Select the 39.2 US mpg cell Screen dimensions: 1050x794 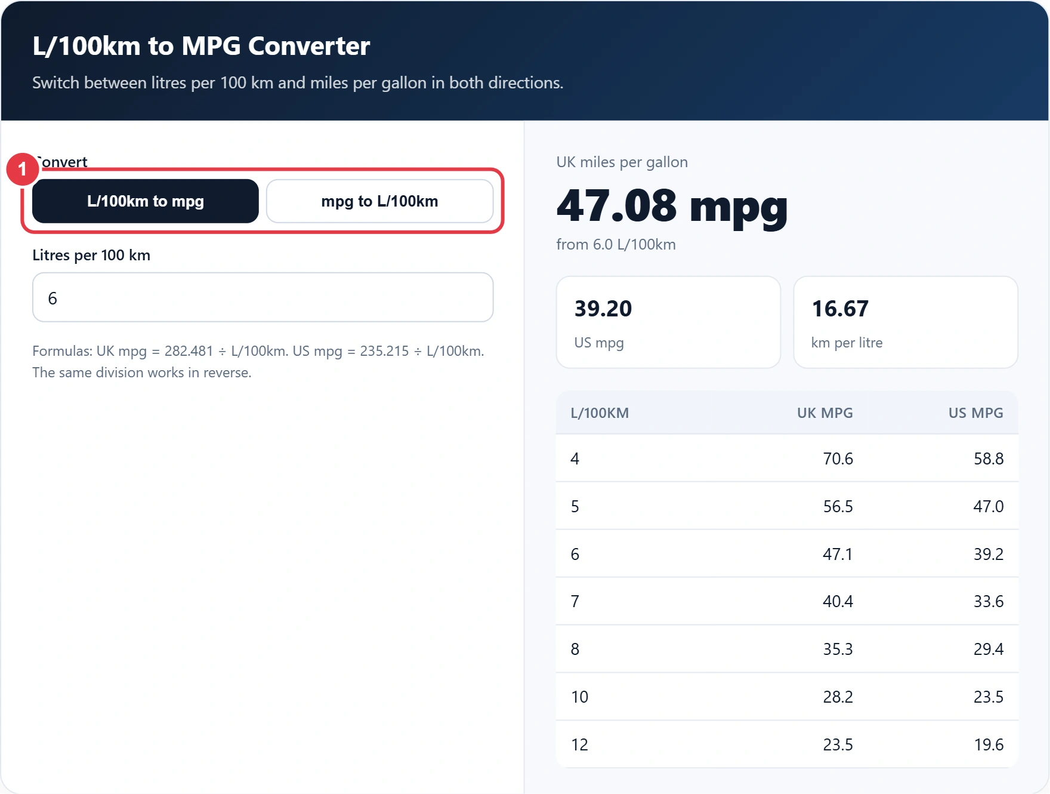pos(989,554)
